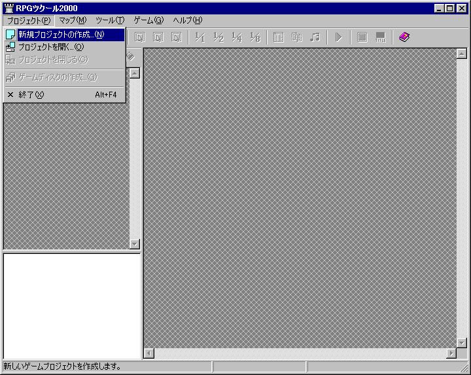Click up arrow of tile palette scrollbar
471x375 pixels.
click(135, 73)
